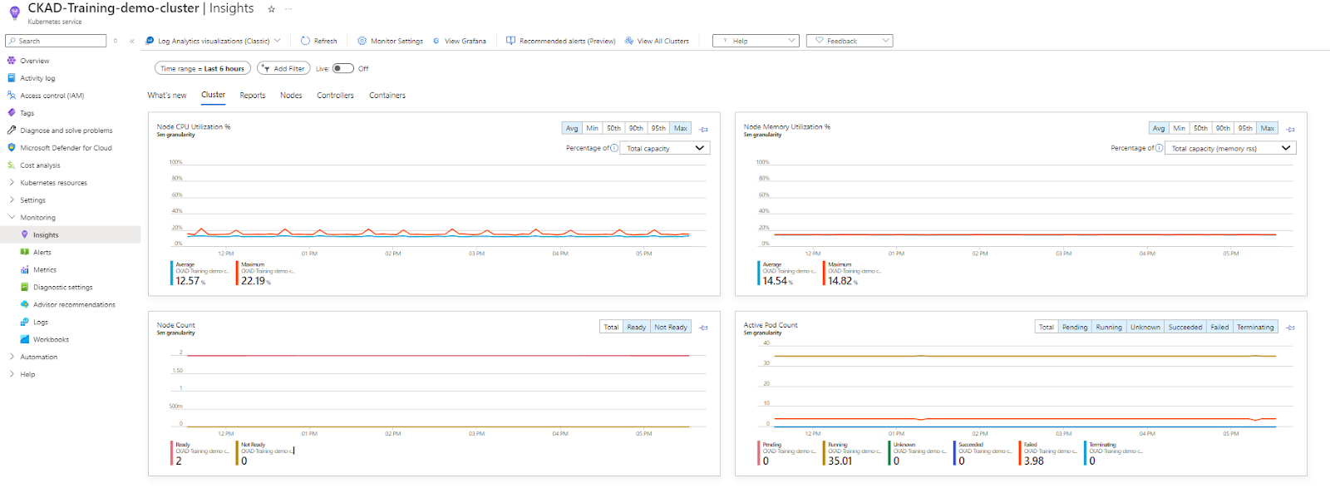Click the Cost analysis icon

pyautogui.click(x=12, y=165)
